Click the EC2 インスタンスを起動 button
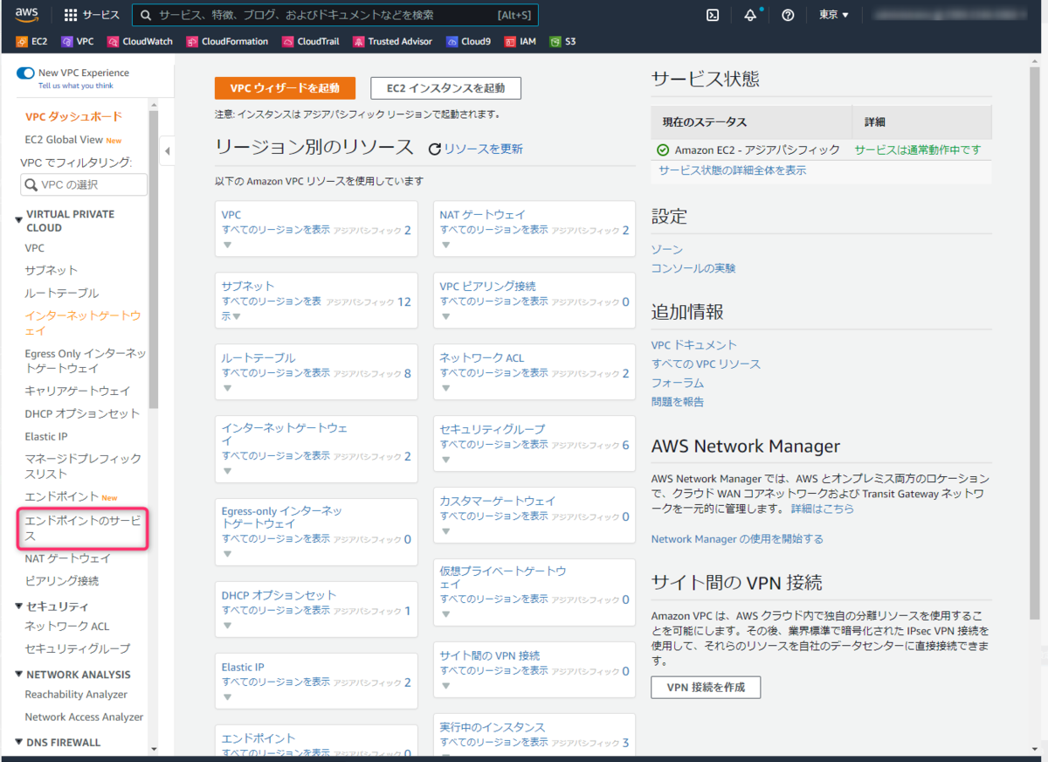 coord(445,88)
